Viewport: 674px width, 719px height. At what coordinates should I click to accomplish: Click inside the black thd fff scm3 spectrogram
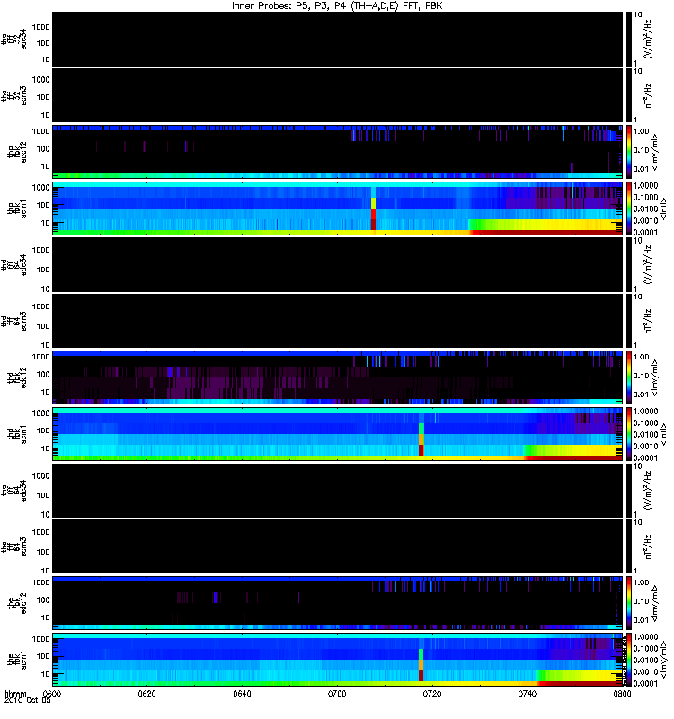tap(338, 321)
